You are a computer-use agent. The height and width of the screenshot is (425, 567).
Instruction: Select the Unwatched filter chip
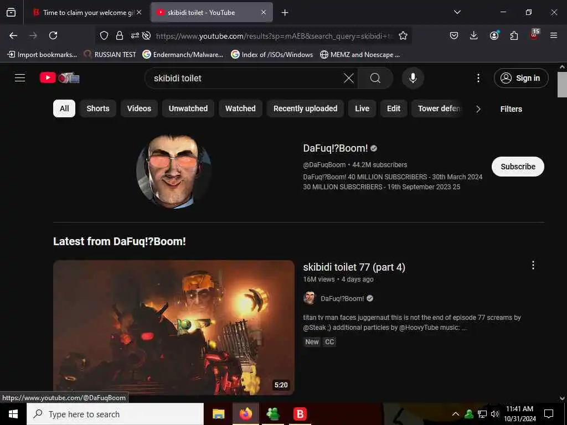(188, 108)
